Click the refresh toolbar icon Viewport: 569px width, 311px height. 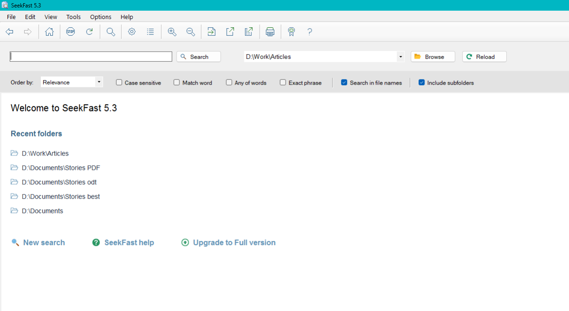pyautogui.click(x=90, y=32)
